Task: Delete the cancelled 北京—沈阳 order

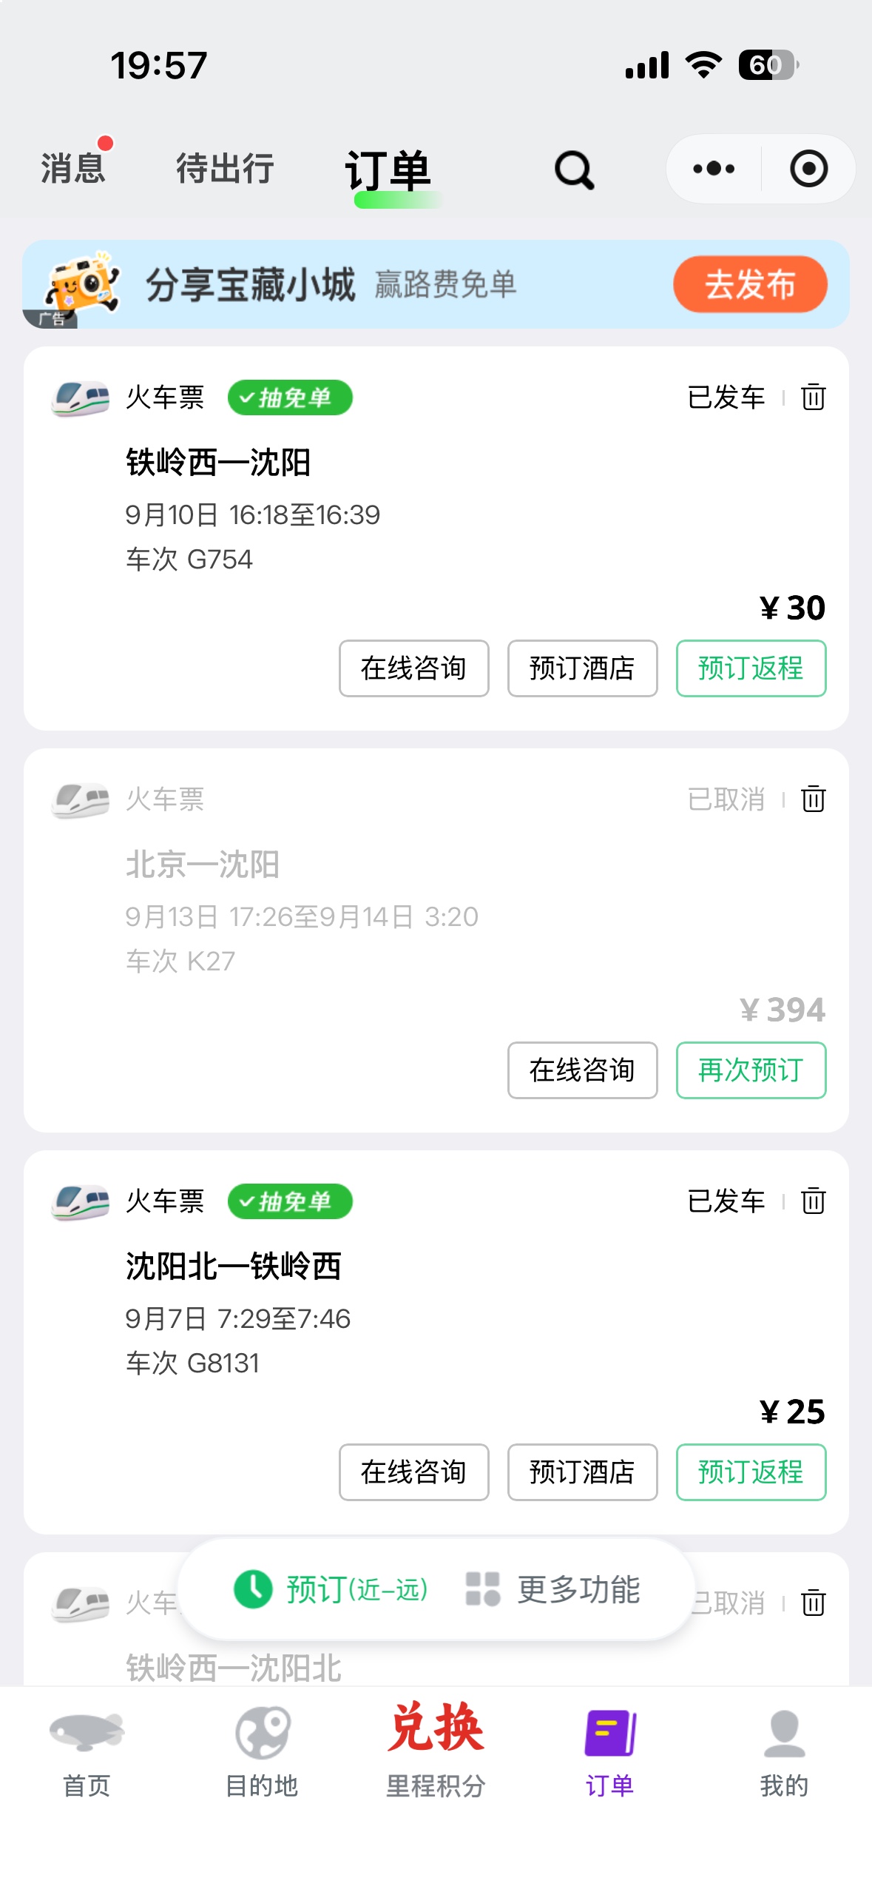Action: click(x=813, y=799)
